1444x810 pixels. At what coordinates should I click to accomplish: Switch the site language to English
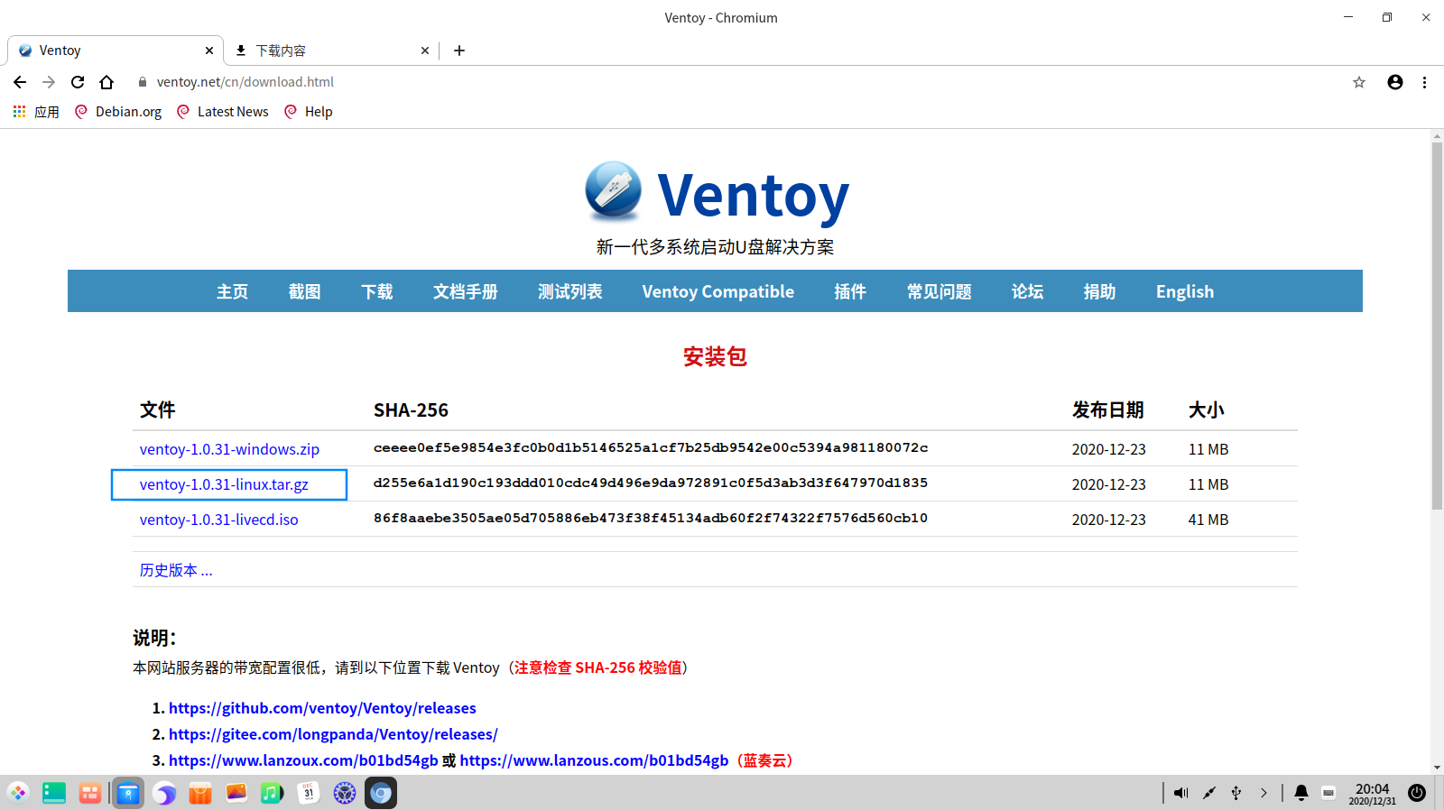tap(1185, 291)
